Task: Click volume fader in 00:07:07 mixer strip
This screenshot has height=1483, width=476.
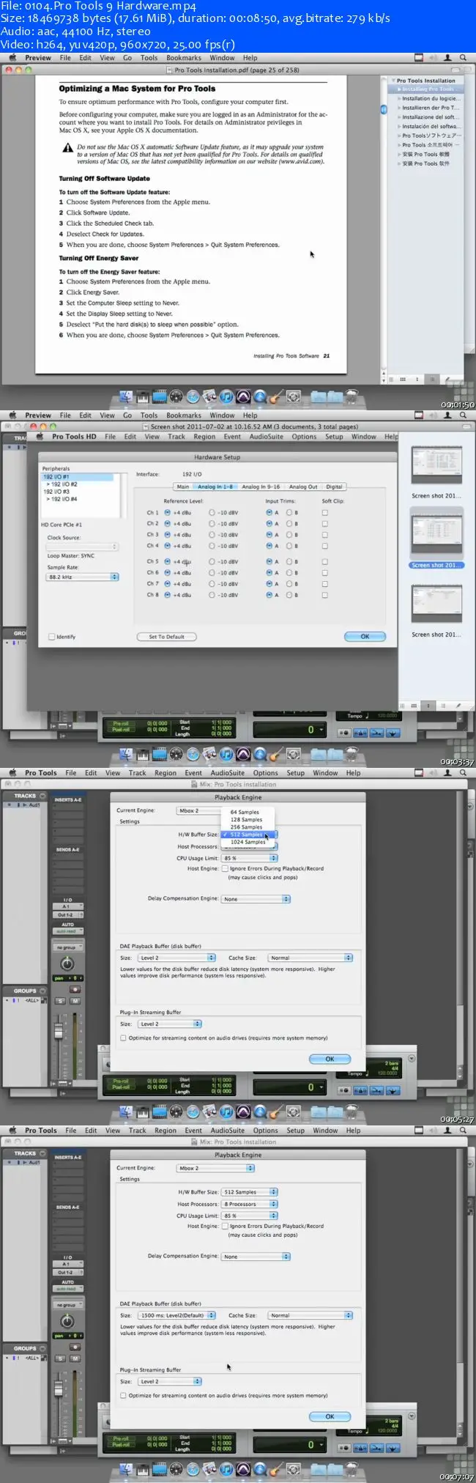Action: coord(59,1388)
